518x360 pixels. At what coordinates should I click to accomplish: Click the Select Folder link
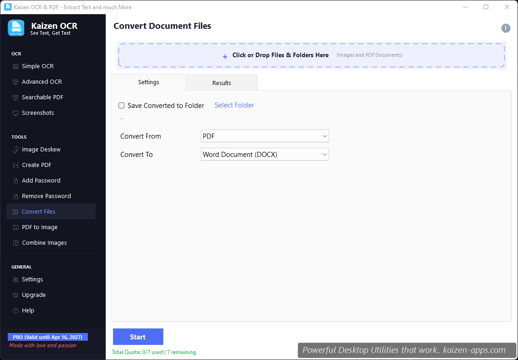234,105
